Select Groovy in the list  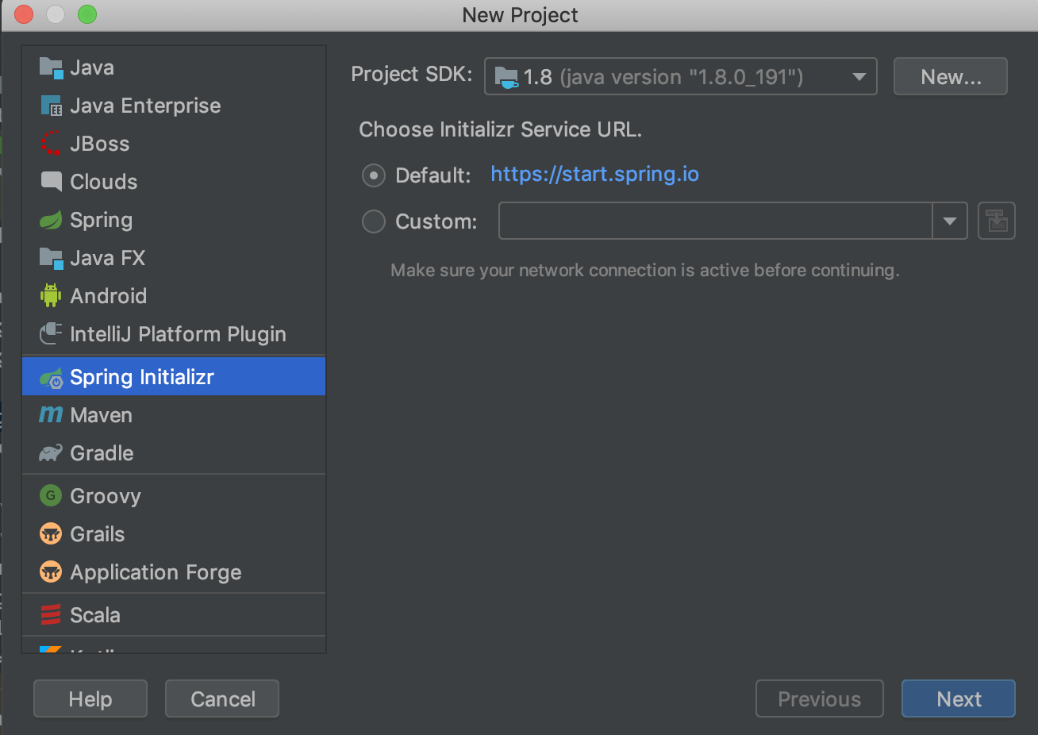[x=174, y=496]
